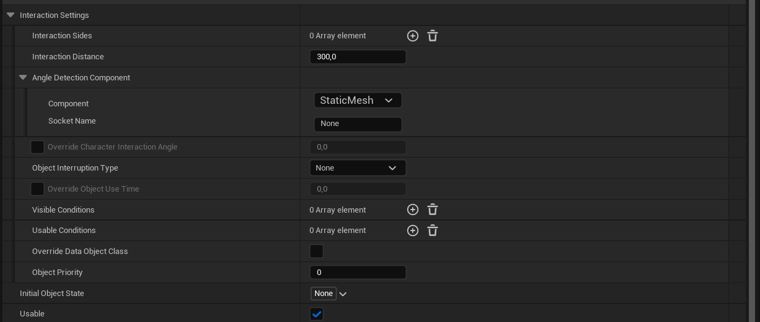Open the Component StaticMesh dropdown

358,100
